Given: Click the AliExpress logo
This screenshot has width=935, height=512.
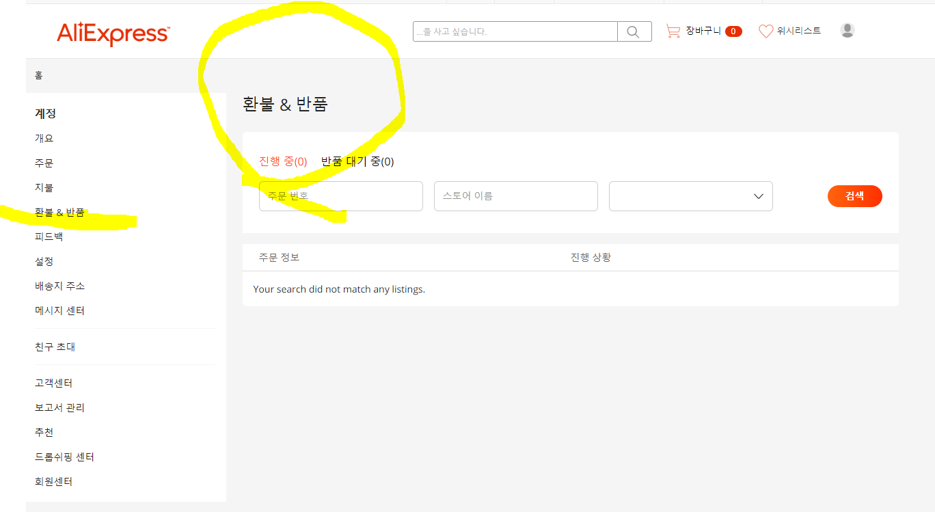Looking at the screenshot, I should click(x=113, y=30).
